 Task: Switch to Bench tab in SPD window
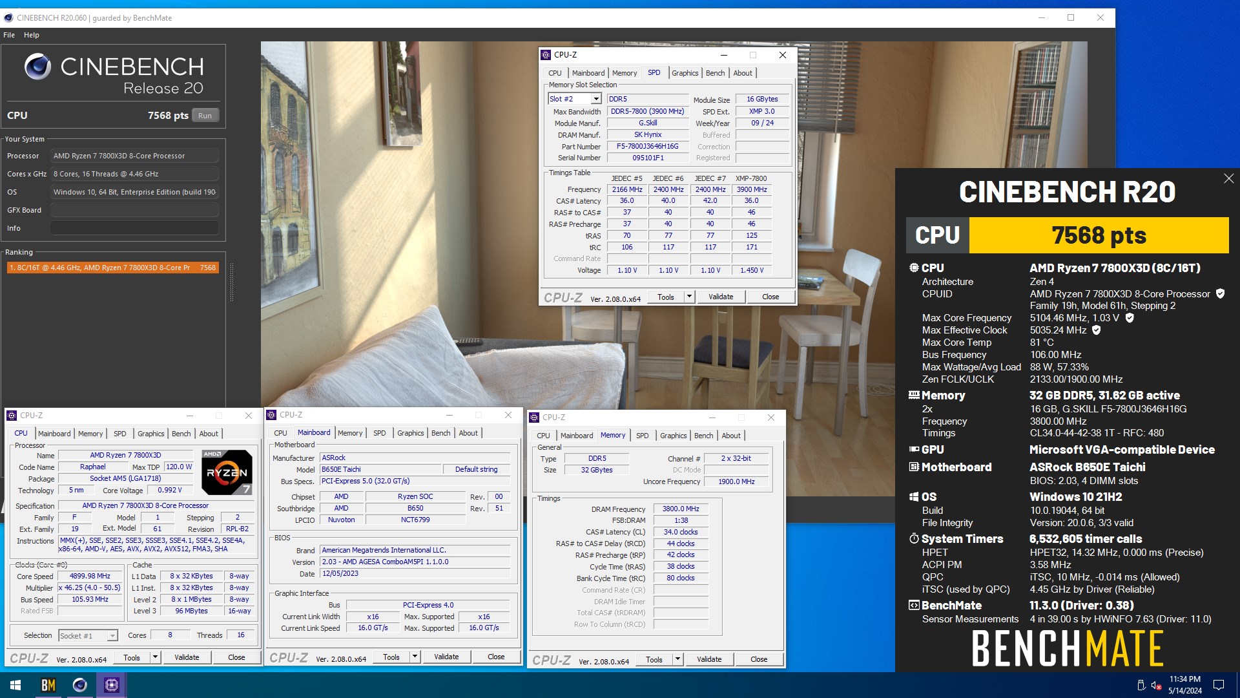tap(715, 73)
